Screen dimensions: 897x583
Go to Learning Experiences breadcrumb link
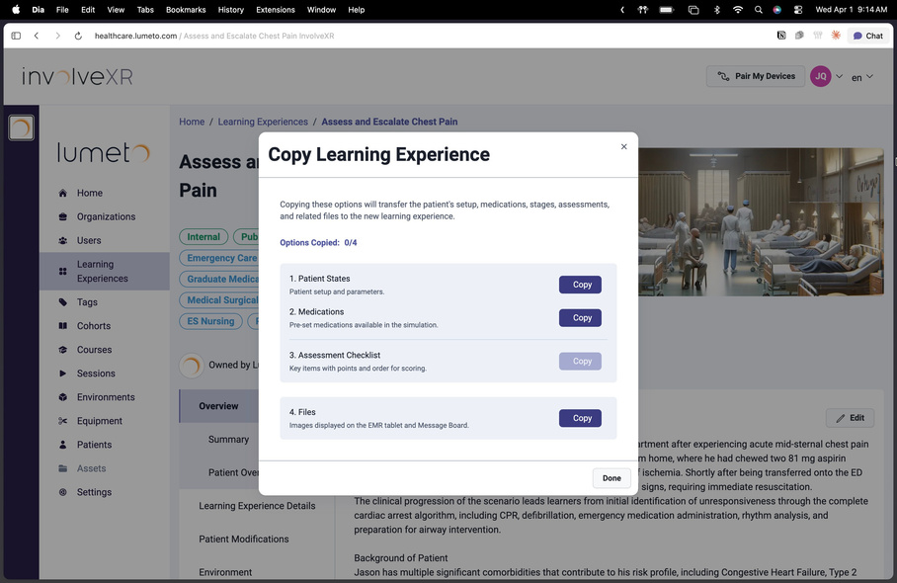[x=263, y=122]
